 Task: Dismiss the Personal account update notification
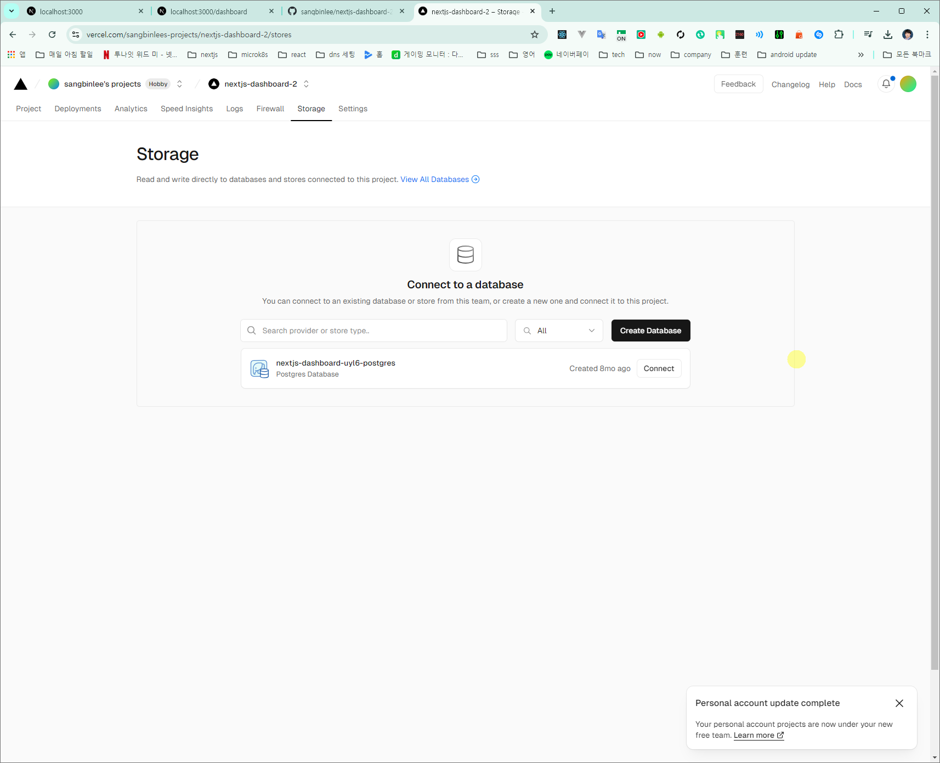point(899,703)
